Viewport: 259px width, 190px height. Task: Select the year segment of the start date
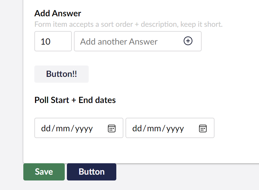pyautogui.click(x=84, y=128)
